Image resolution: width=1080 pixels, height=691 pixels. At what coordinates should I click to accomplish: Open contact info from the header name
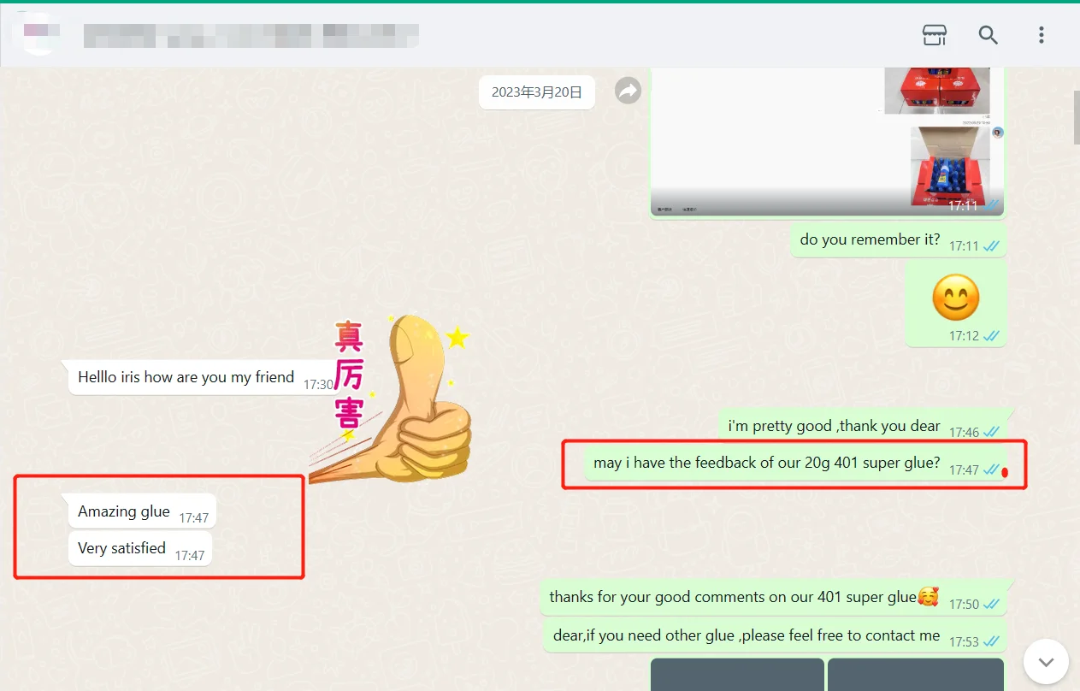click(x=251, y=35)
